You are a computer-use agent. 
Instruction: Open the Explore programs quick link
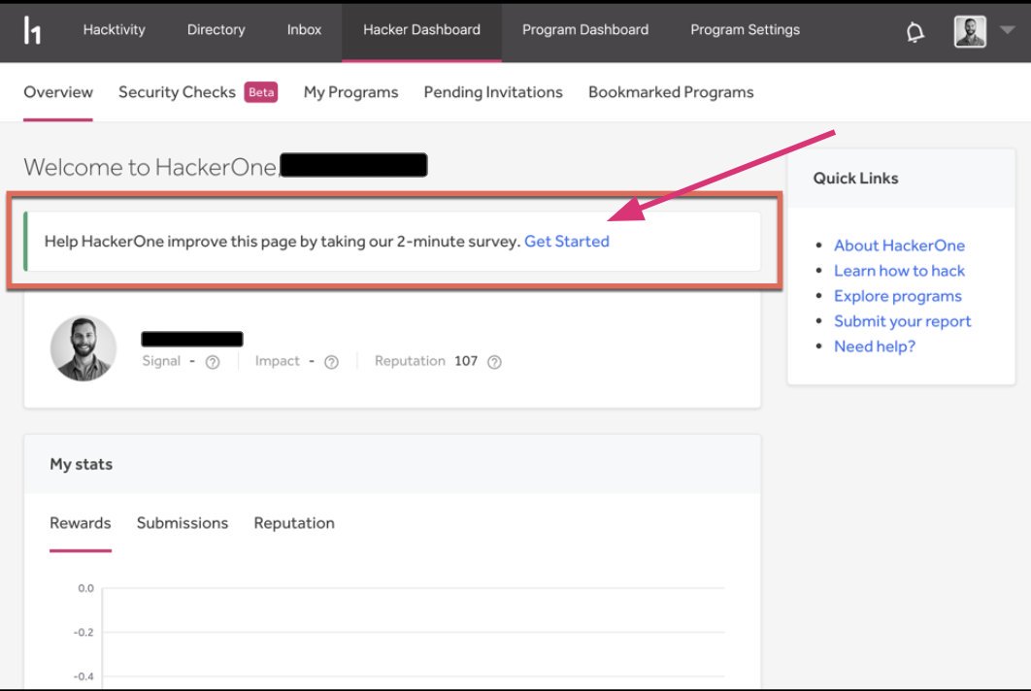point(898,296)
